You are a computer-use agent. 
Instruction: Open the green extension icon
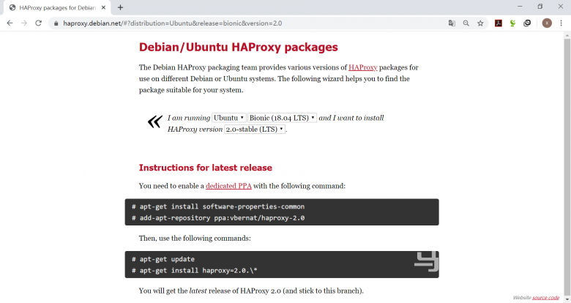(x=512, y=23)
